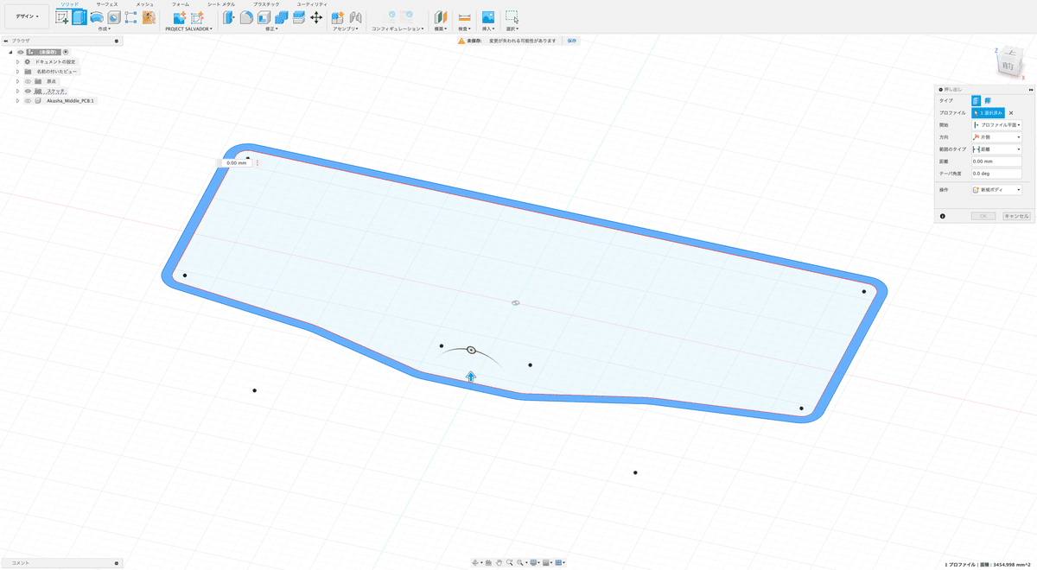Expand the スケッチ tree node

pos(18,91)
